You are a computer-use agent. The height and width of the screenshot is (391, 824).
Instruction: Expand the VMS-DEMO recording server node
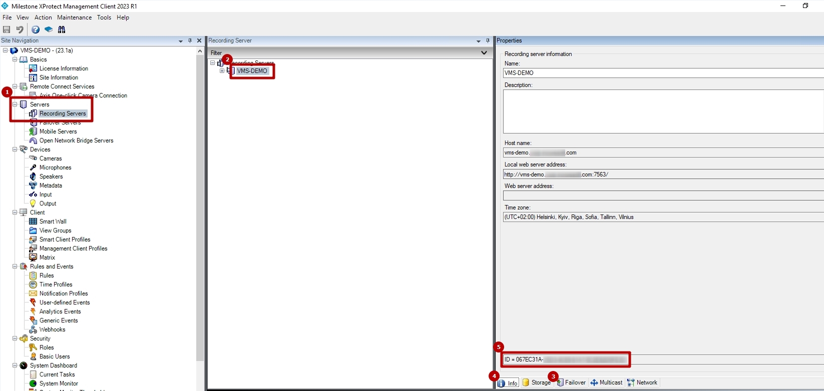pyautogui.click(x=222, y=71)
